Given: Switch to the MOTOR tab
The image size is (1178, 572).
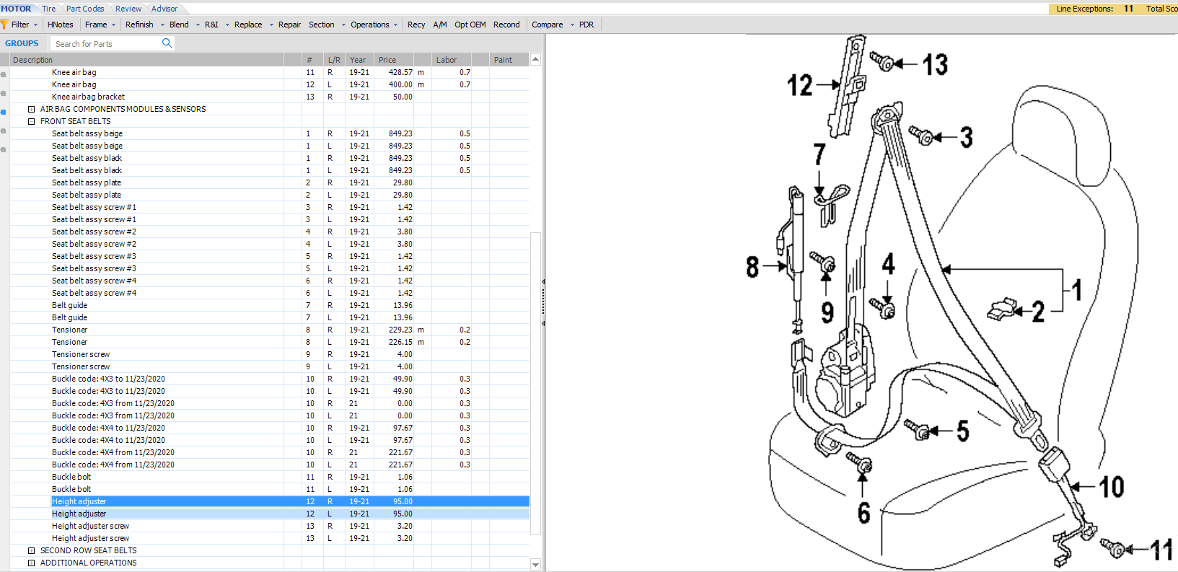Looking at the screenshot, I should point(16,9).
